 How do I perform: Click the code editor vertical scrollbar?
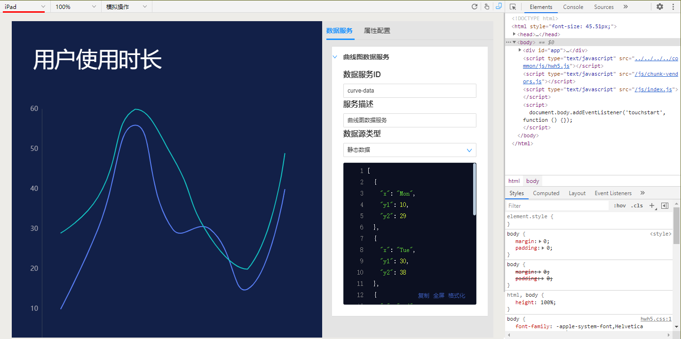tap(475, 189)
